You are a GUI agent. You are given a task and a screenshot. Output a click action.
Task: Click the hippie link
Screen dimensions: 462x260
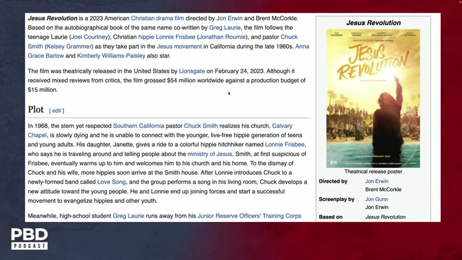click(146, 37)
